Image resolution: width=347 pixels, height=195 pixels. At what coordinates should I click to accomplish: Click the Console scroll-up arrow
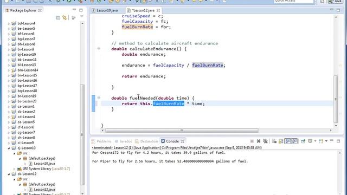pos(340,153)
